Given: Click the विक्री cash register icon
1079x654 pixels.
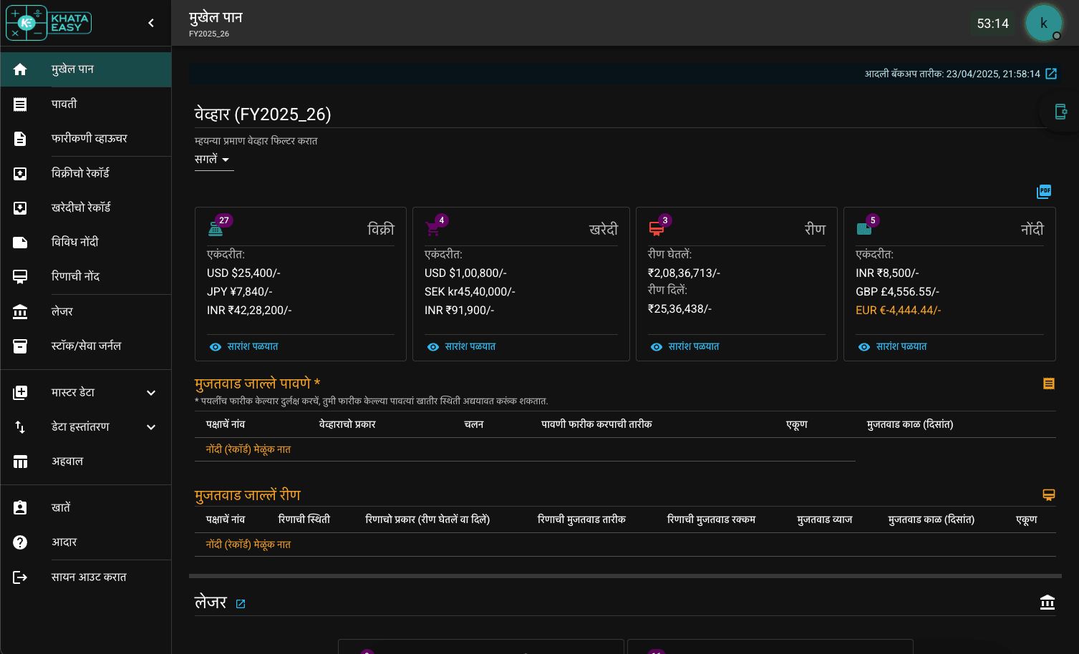Looking at the screenshot, I should click(216, 229).
